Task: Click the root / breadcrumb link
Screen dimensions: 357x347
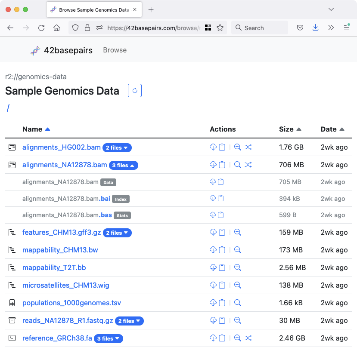Action: click(8, 108)
